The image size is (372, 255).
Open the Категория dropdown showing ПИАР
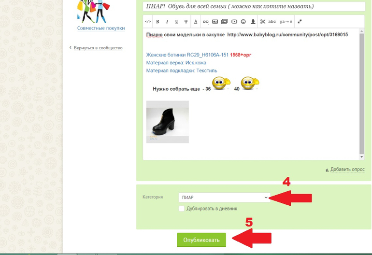[224, 197]
